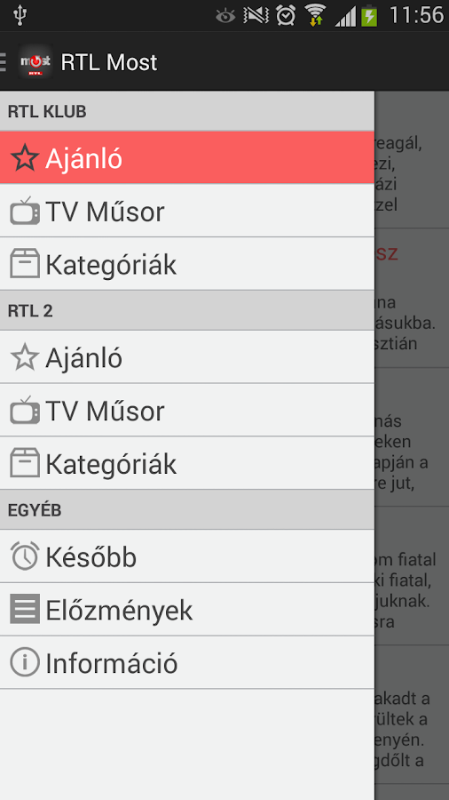Click the alarm clock icon beside Később

(x=25, y=556)
